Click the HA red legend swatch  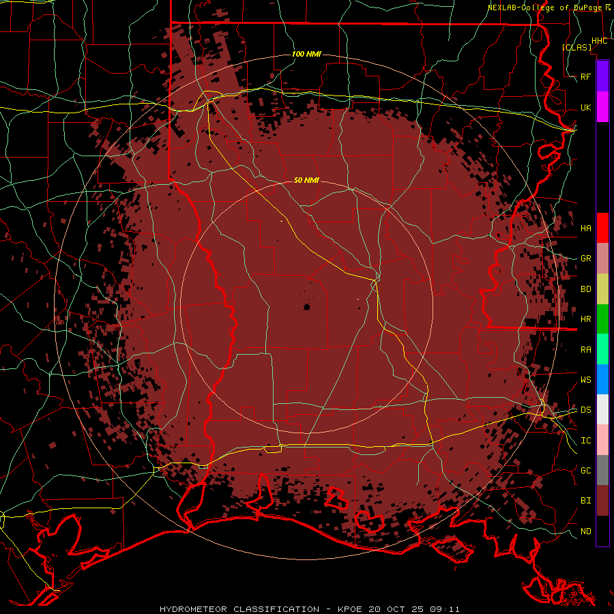pyautogui.click(x=602, y=228)
